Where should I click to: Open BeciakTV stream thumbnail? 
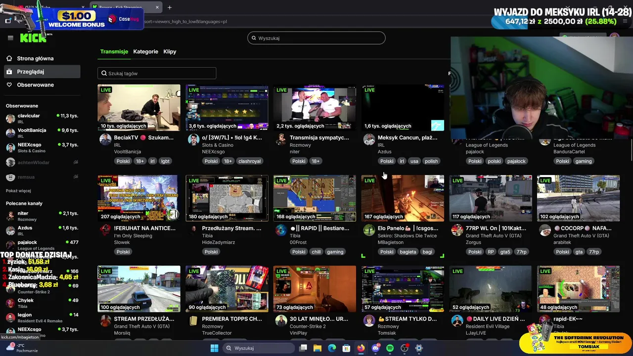click(x=139, y=107)
